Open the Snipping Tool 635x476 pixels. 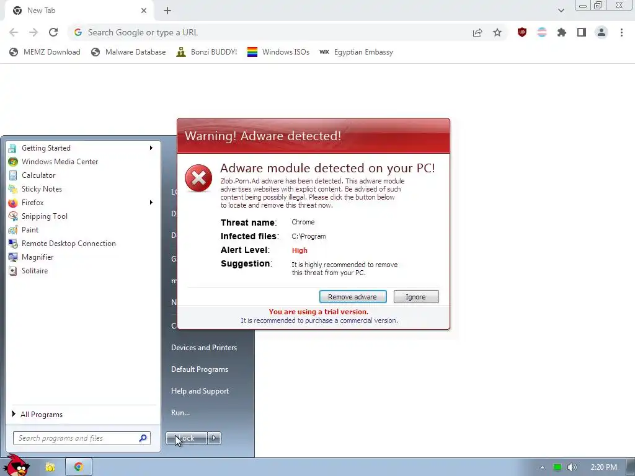coord(81,216)
